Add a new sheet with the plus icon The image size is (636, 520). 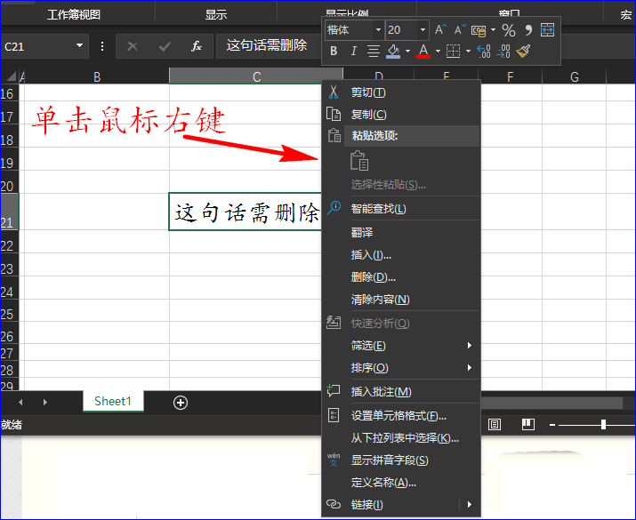pyautogui.click(x=181, y=402)
